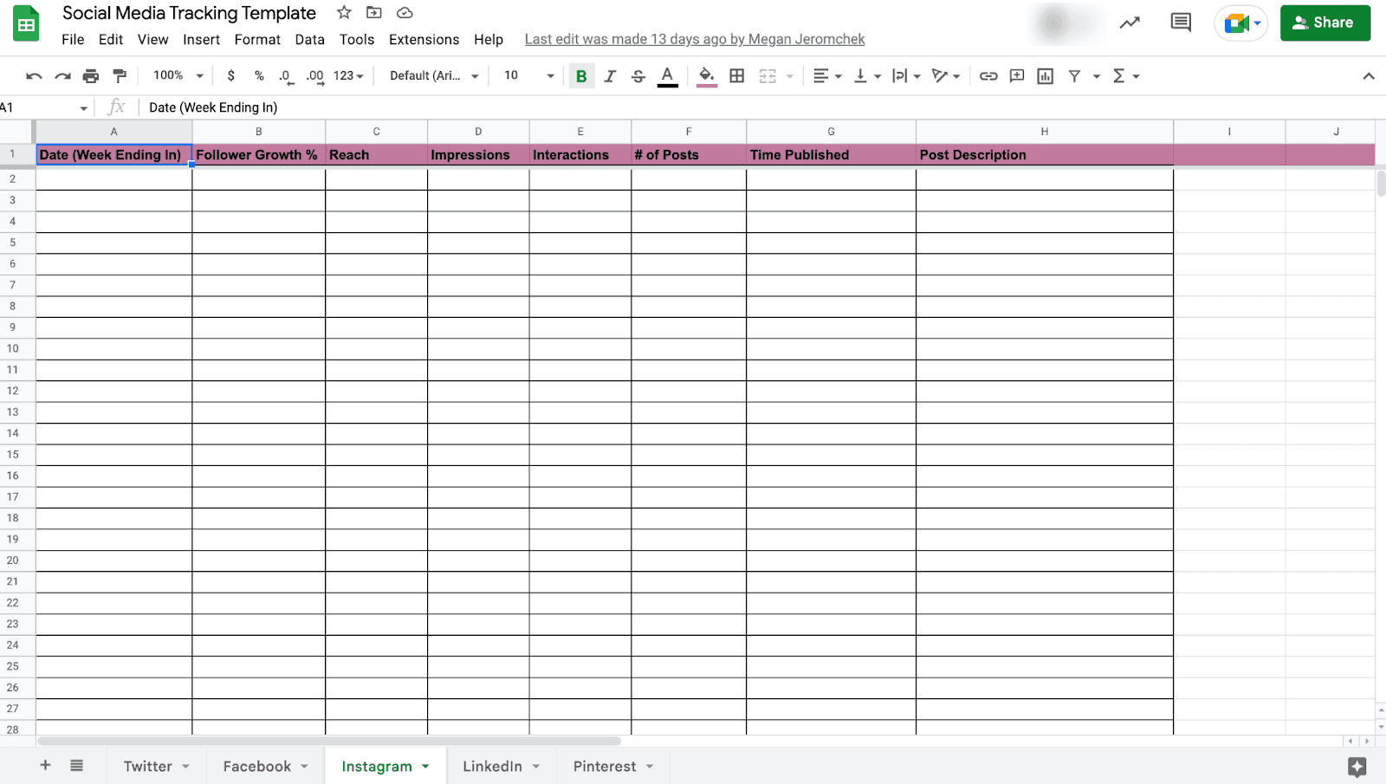Star the Social Media Tracking Template
This screenshot has height=784, width=1386.
pos(344,13)
